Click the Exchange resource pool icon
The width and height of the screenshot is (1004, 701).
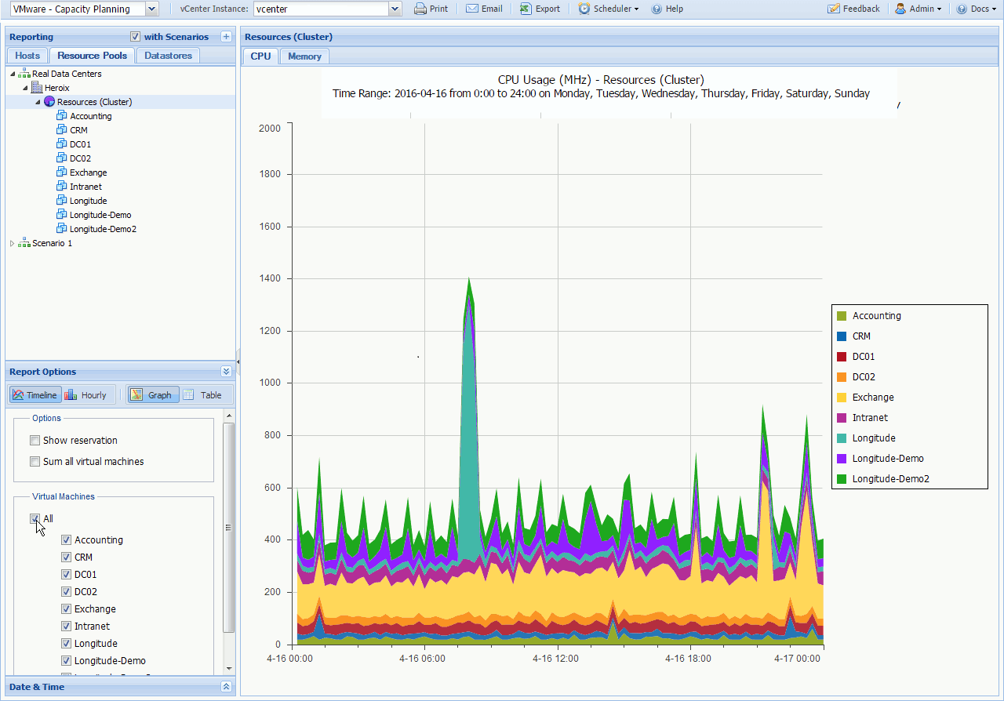(x=62, y=173)
